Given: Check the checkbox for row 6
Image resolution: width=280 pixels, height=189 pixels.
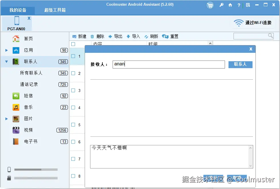Looking at the screenshot, I should coord(73,142).
